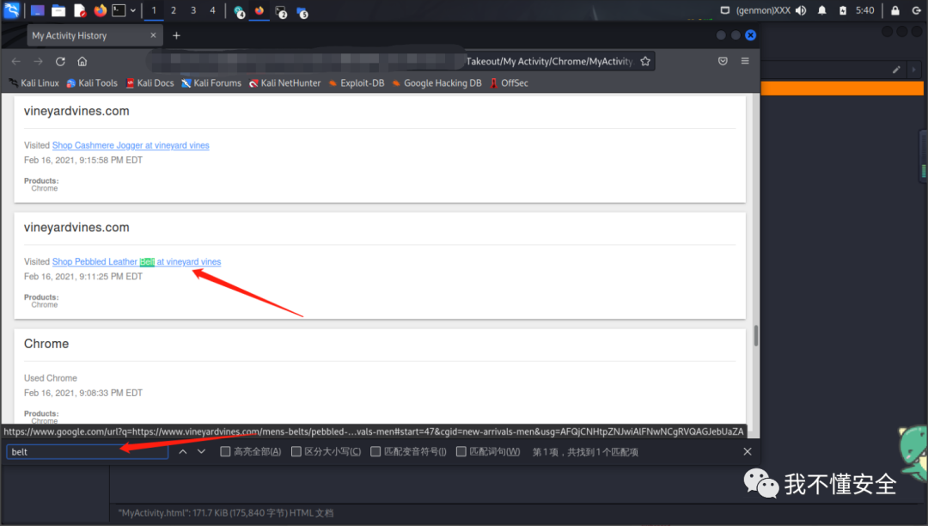Viewport: 928px width, 526px height.
Task: Select the Feb 16, 2021, 9:15:58 PM EDT text
Action: coord(83,161)
